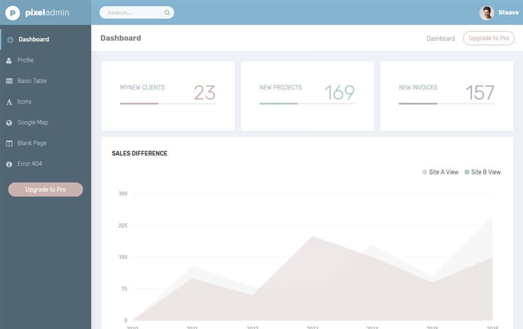Open the Dashboard breadcrumb link
This screenshot has height=329, width=523.
pyautogui.click(x=441, y=38)
